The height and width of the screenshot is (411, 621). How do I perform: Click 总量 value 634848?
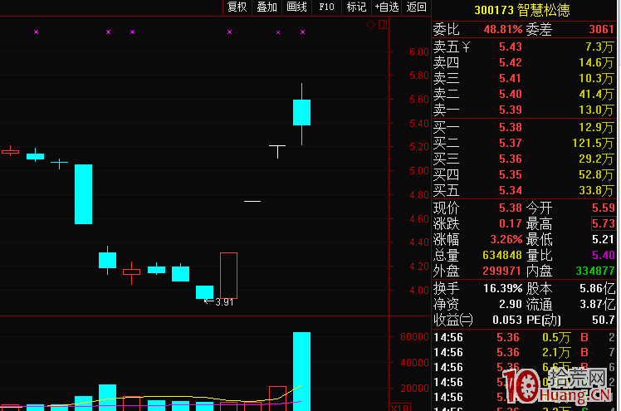[502, 256]
